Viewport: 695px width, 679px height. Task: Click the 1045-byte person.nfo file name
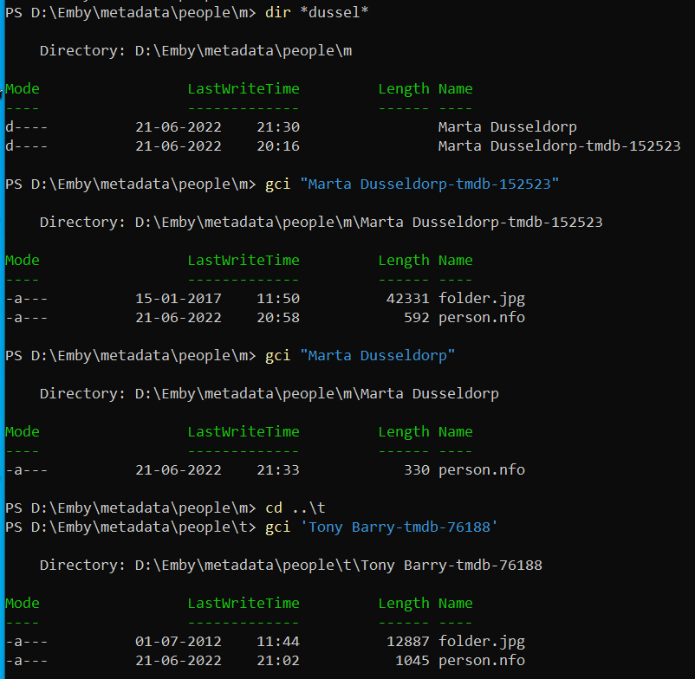click(481, 660)
